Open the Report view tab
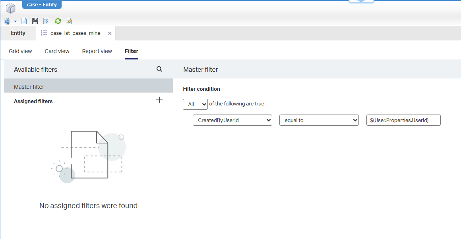The image size is (461, 239). click(x=97, y=51)
